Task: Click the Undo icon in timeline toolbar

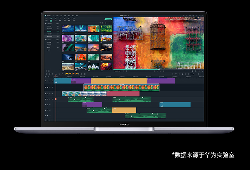Action: [46, 74]
